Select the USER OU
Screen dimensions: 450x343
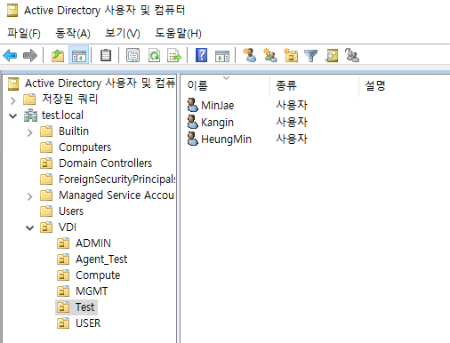[x=88, y=323]
